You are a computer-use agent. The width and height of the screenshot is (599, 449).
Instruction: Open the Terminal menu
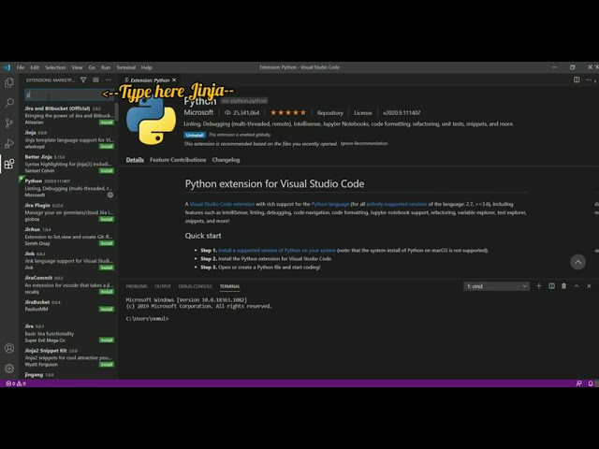[x=125, y=67]
